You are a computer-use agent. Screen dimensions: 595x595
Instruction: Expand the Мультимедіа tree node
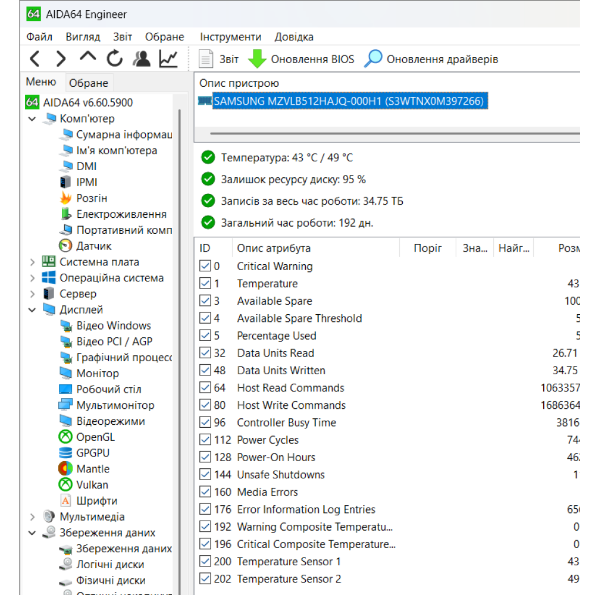pos(32,517)
